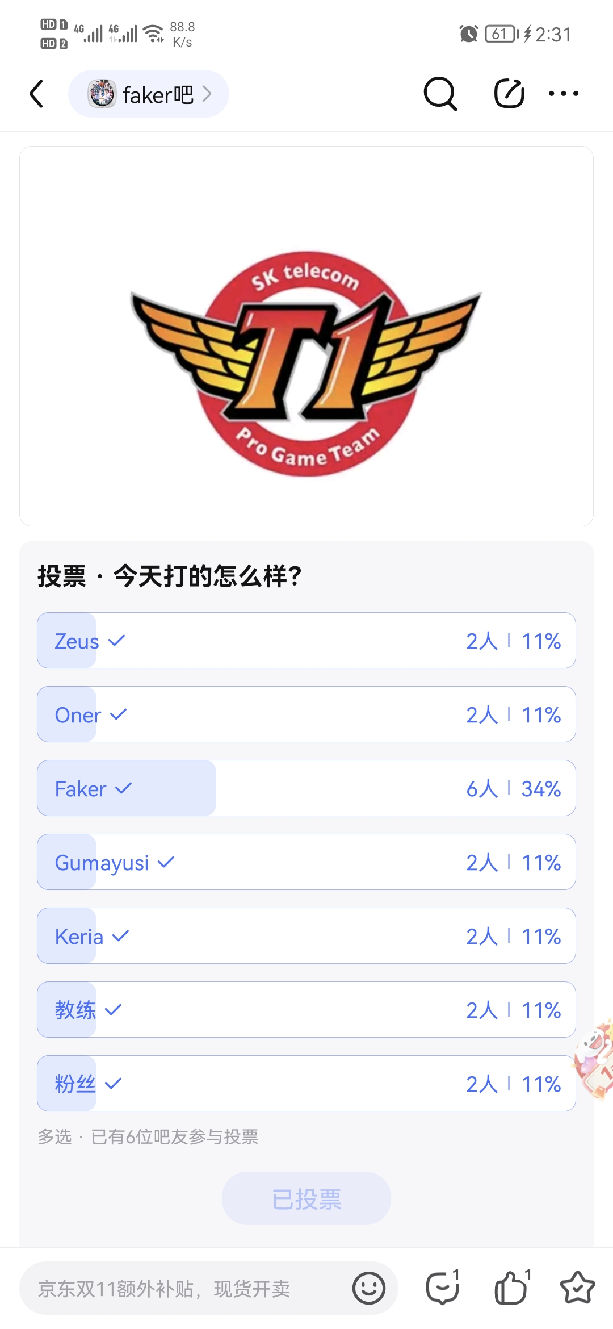Select the Gumayusi poll option
The width and height of the screenshot is (613, 1329).
pyautogui.click(x=306, y=862)
